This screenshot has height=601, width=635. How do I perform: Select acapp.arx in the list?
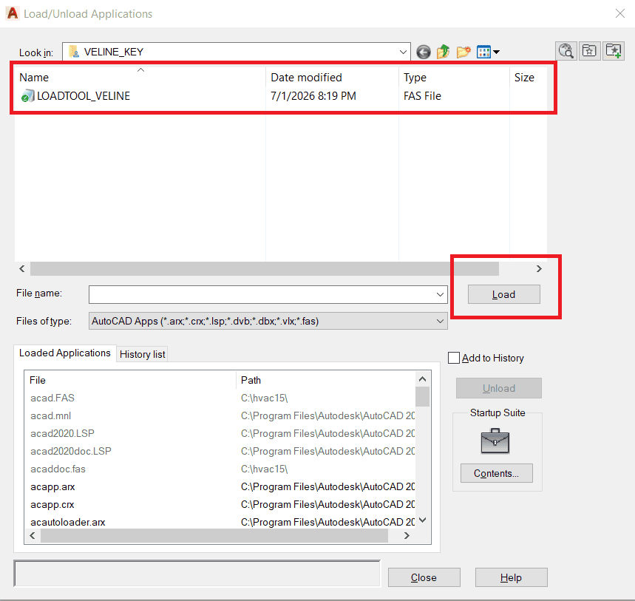[52, 487]
